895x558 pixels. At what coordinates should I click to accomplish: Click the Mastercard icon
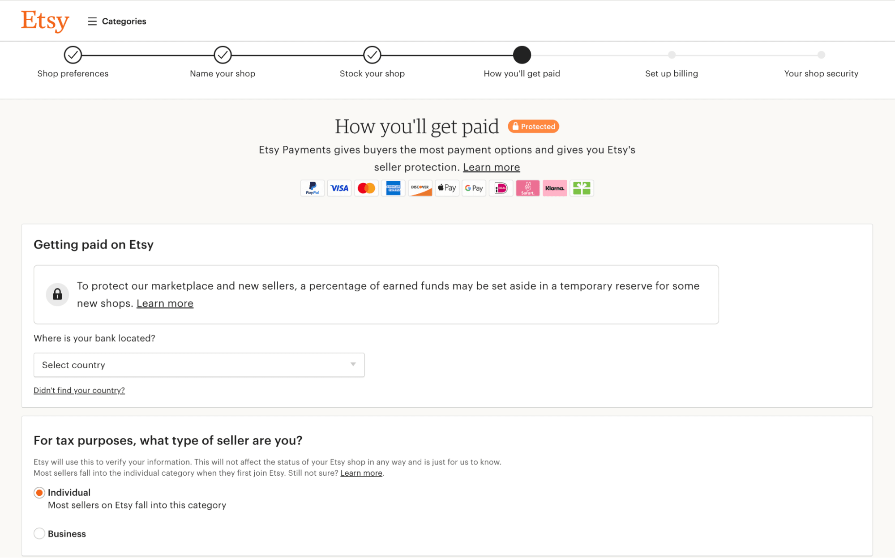(x=366, y=188)
